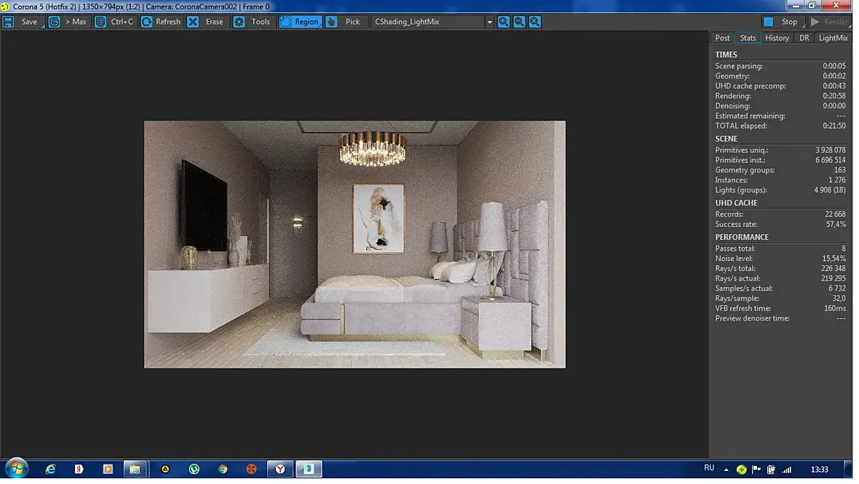Click the Save floppy disk icon
The image size is (859, 484).
click(x=8, y=22)
